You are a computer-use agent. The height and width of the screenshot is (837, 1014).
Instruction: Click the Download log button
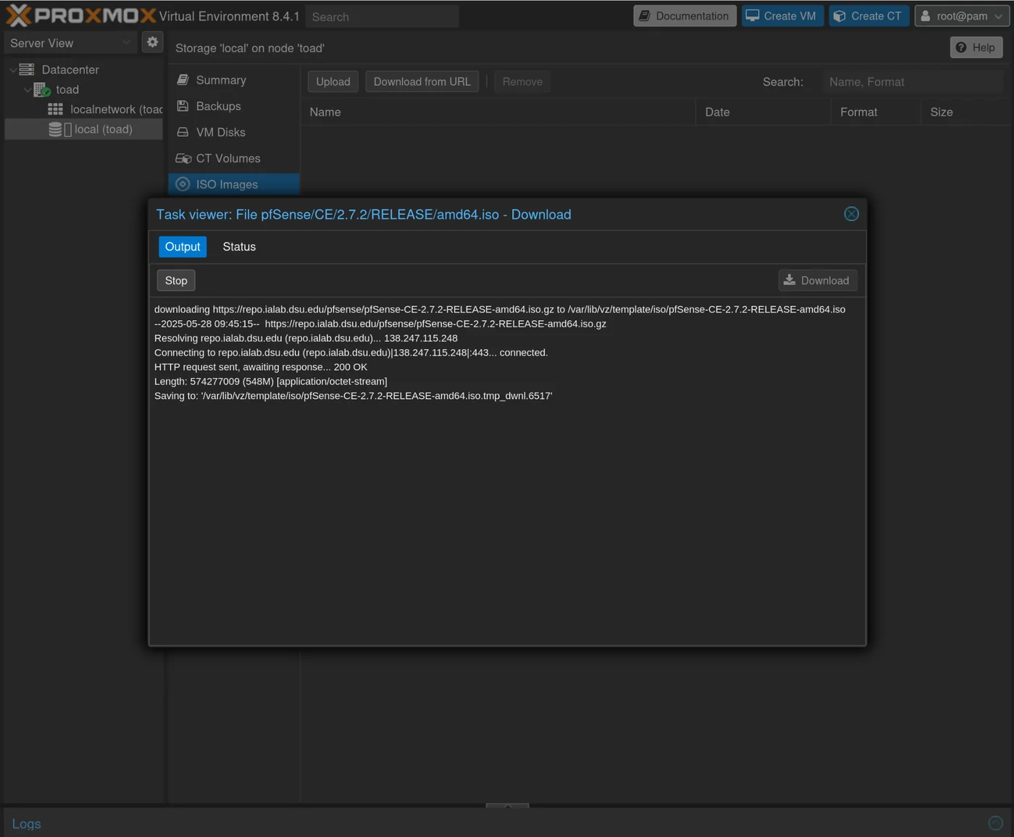[x=817, y=281]
